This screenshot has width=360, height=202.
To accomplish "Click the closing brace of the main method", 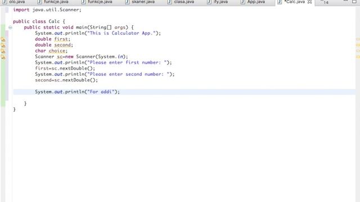I will click(x=25, y=103).
